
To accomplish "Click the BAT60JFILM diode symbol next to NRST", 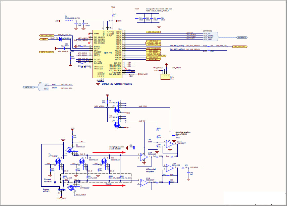I will click(60, 39).
